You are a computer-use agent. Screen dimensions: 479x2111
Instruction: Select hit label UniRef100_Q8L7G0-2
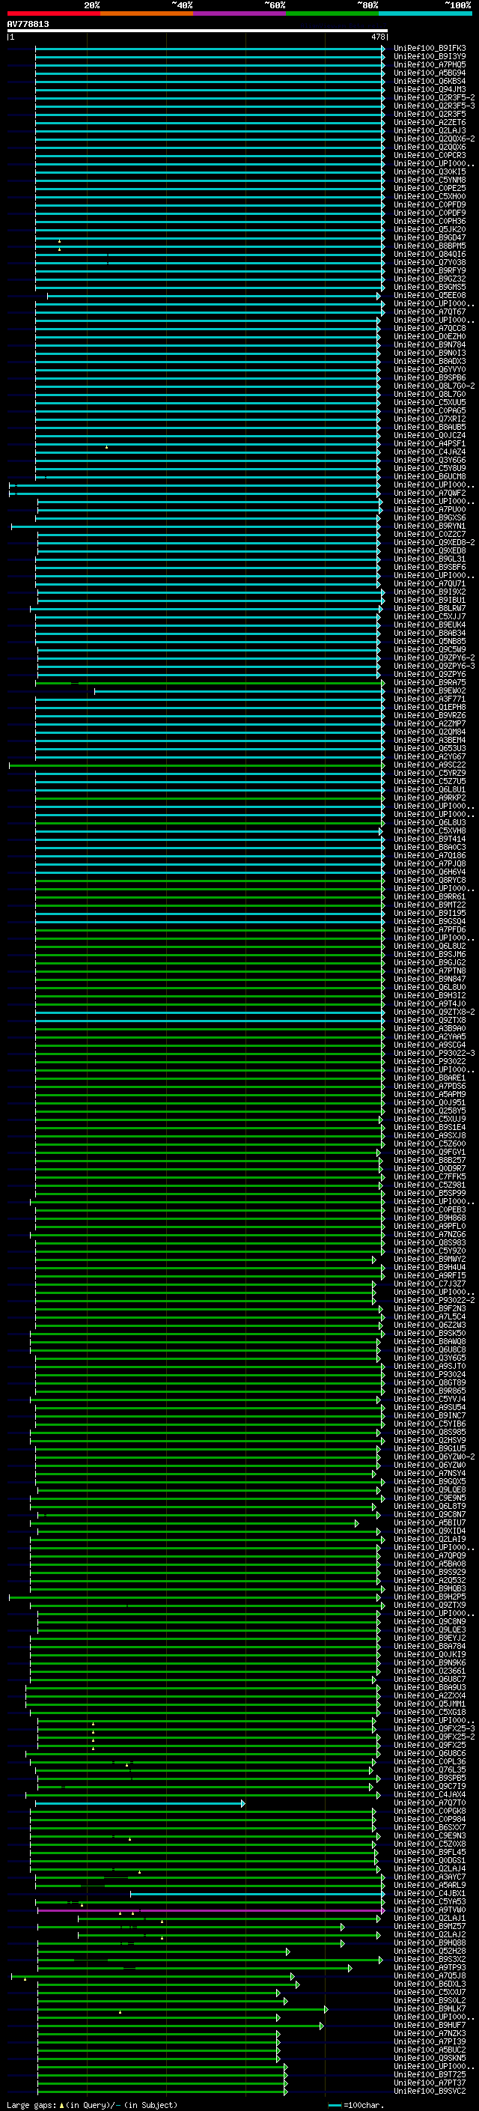coord(434,386)
